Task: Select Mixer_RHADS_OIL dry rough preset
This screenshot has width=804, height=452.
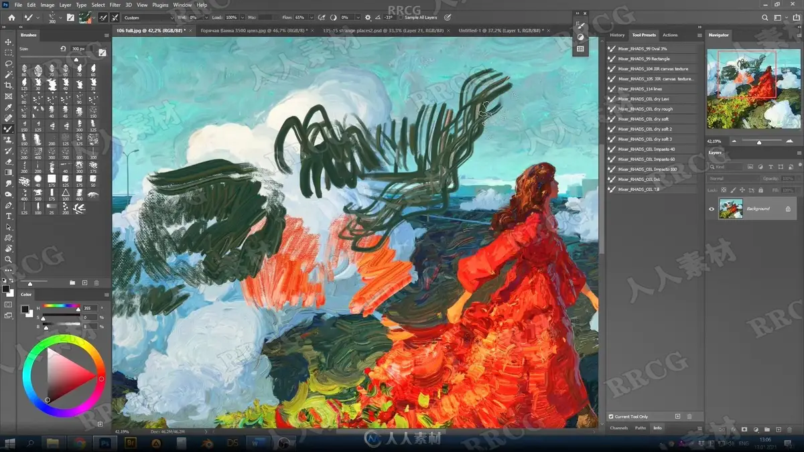Action: pyautogui.click(x=652, y=109)
